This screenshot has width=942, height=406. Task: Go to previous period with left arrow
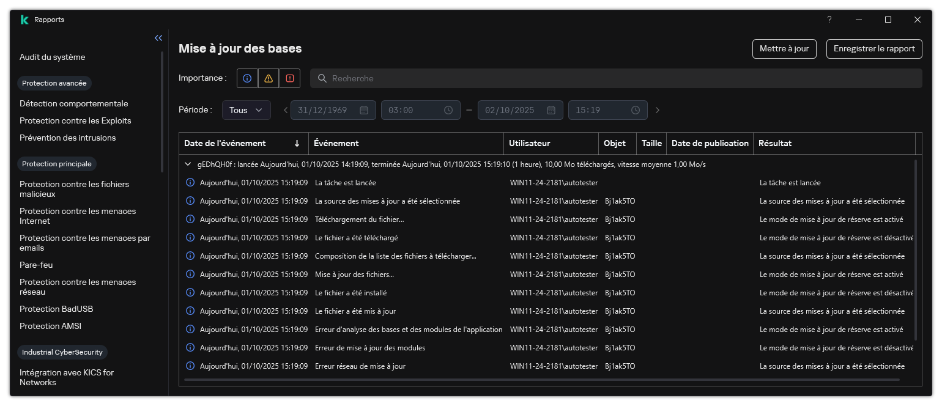coord(285,110)
